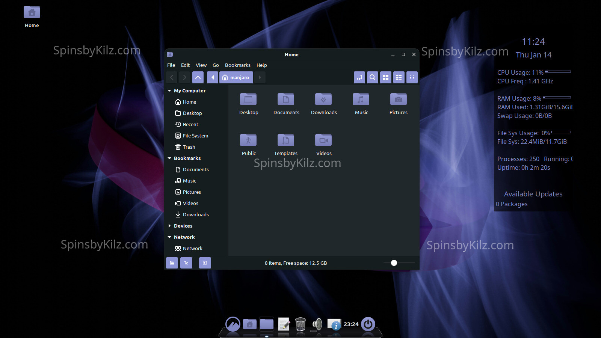This screenshot has height=338, width=601.
Task: Switch to list view
Action: click(399, 77)
